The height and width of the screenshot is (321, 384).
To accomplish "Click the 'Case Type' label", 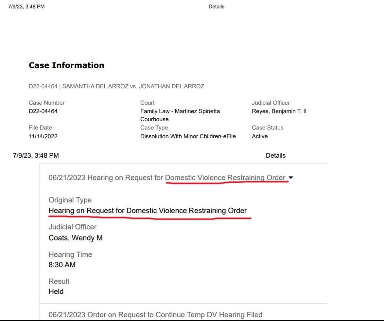I will [x=154, y=127].
